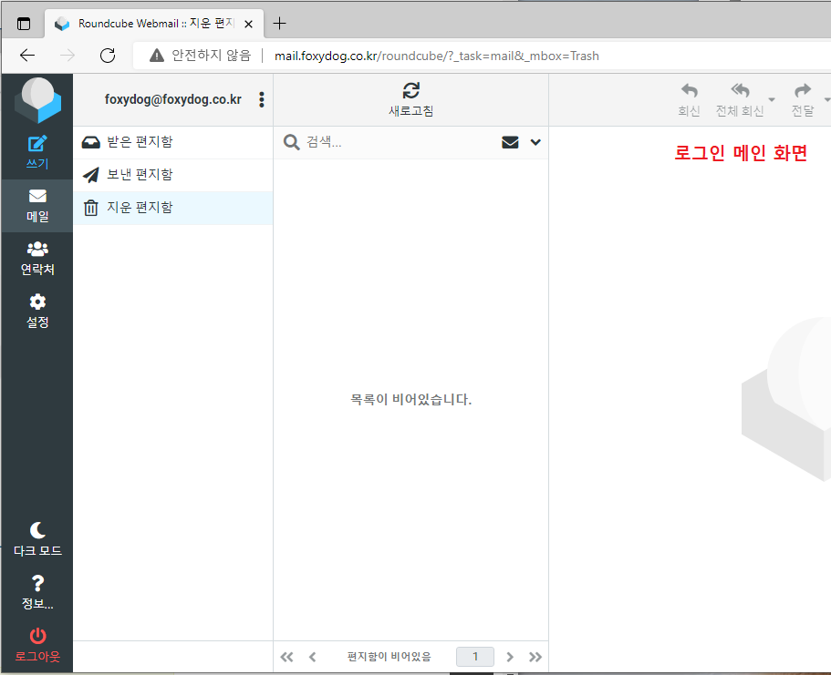Open a new browser tab
The height and width of the screenshot is (675, 831).
279,24
